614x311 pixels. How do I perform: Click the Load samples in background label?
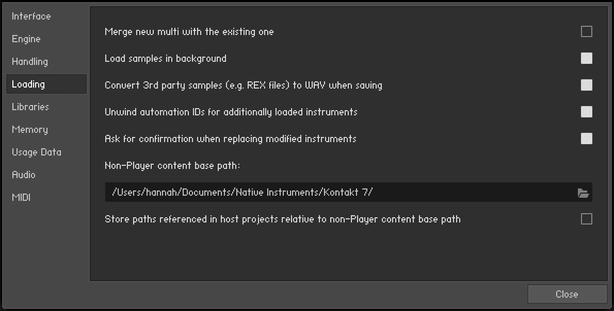click(x=166, y=59)
